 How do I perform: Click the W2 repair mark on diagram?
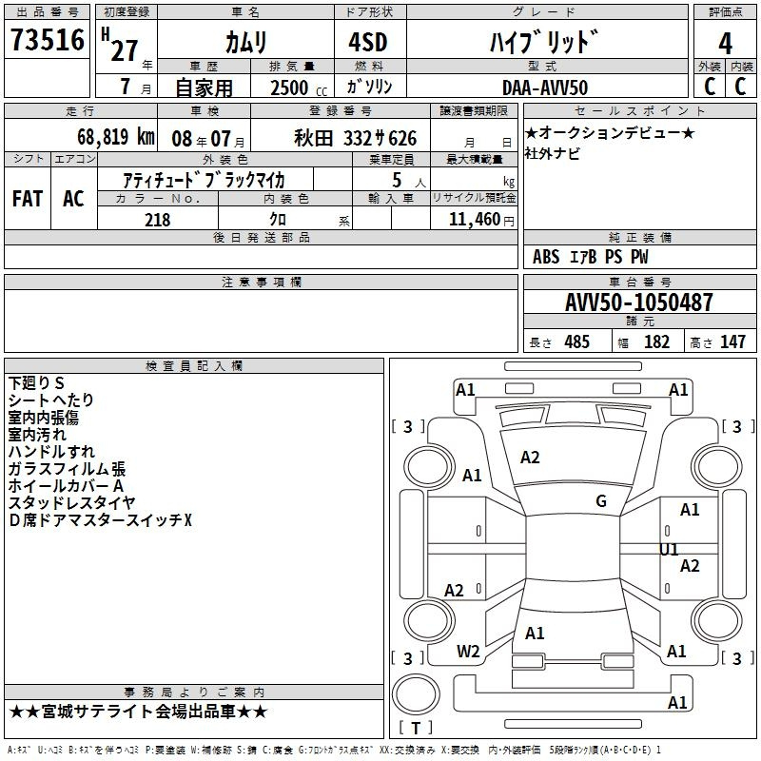(468, 652)
